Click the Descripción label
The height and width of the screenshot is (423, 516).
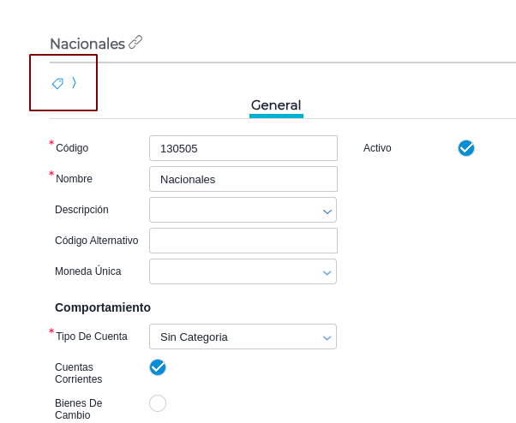pos(81,210)
